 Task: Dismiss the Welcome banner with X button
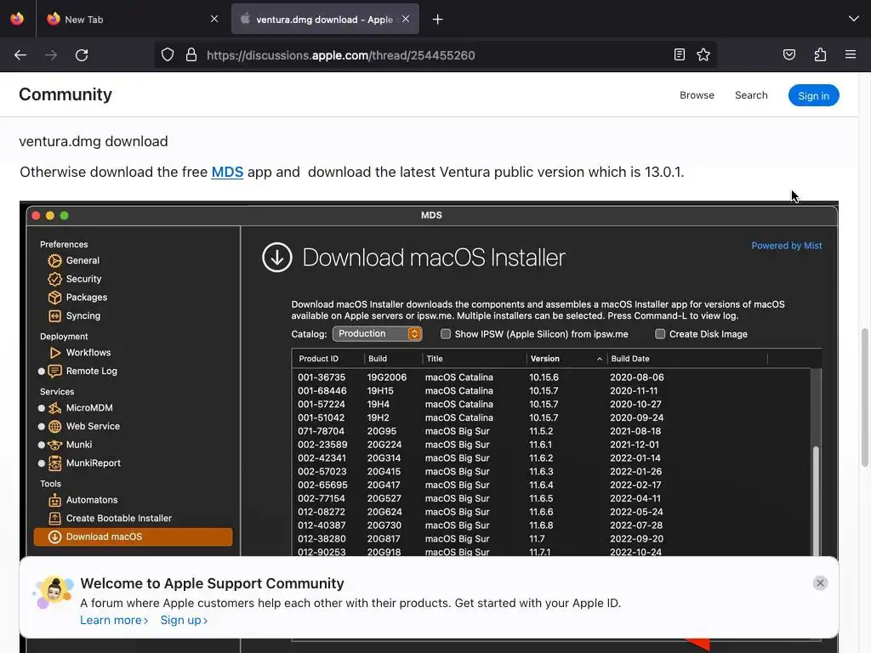coord(820,583)
